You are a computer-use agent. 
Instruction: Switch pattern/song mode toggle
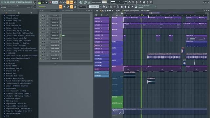(39, 3)
